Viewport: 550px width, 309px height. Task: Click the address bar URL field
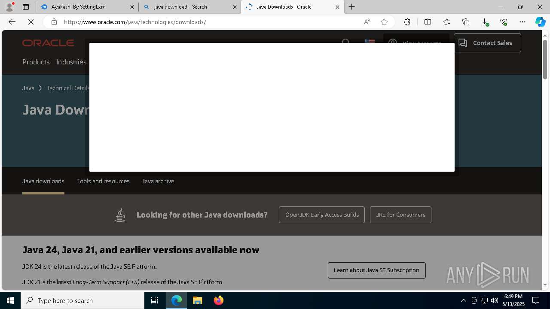[x=211, y=22]
